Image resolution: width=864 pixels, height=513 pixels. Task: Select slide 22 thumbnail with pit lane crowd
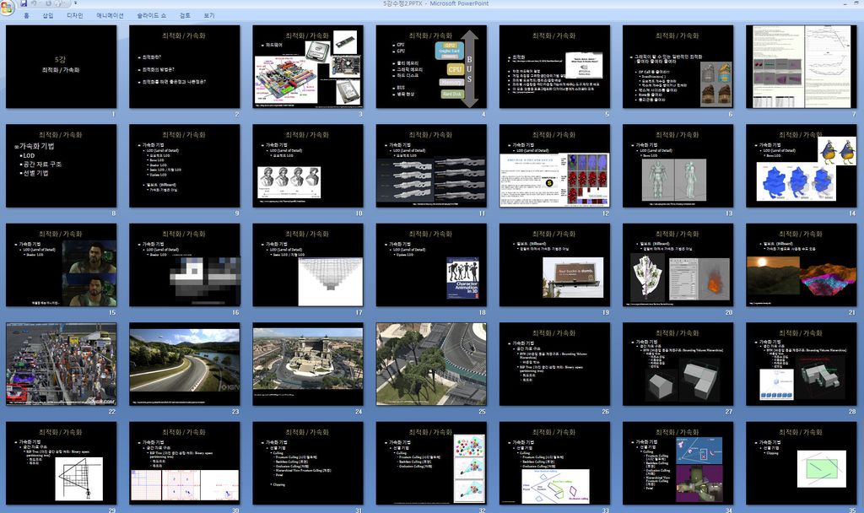(61, 364)
